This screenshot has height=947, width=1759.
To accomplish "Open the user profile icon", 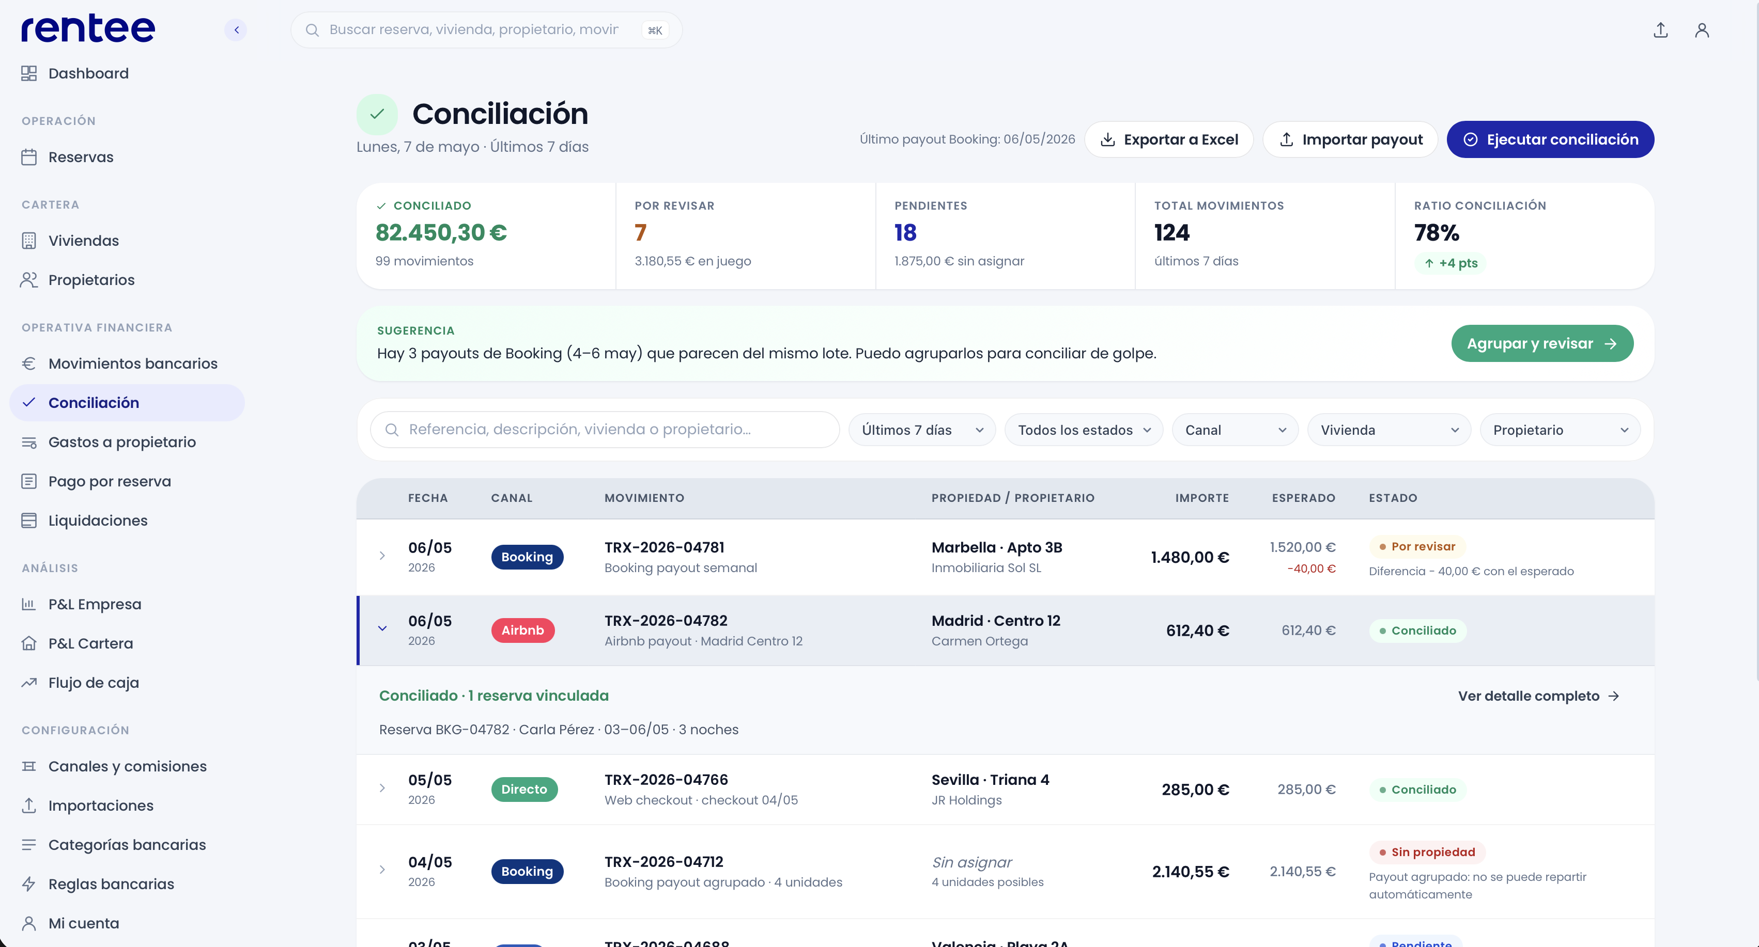I will coord(1702,30).
